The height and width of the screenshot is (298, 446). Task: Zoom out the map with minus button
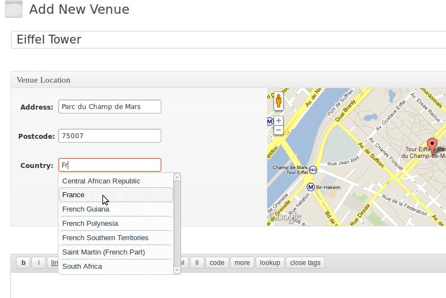coord(279,130)
